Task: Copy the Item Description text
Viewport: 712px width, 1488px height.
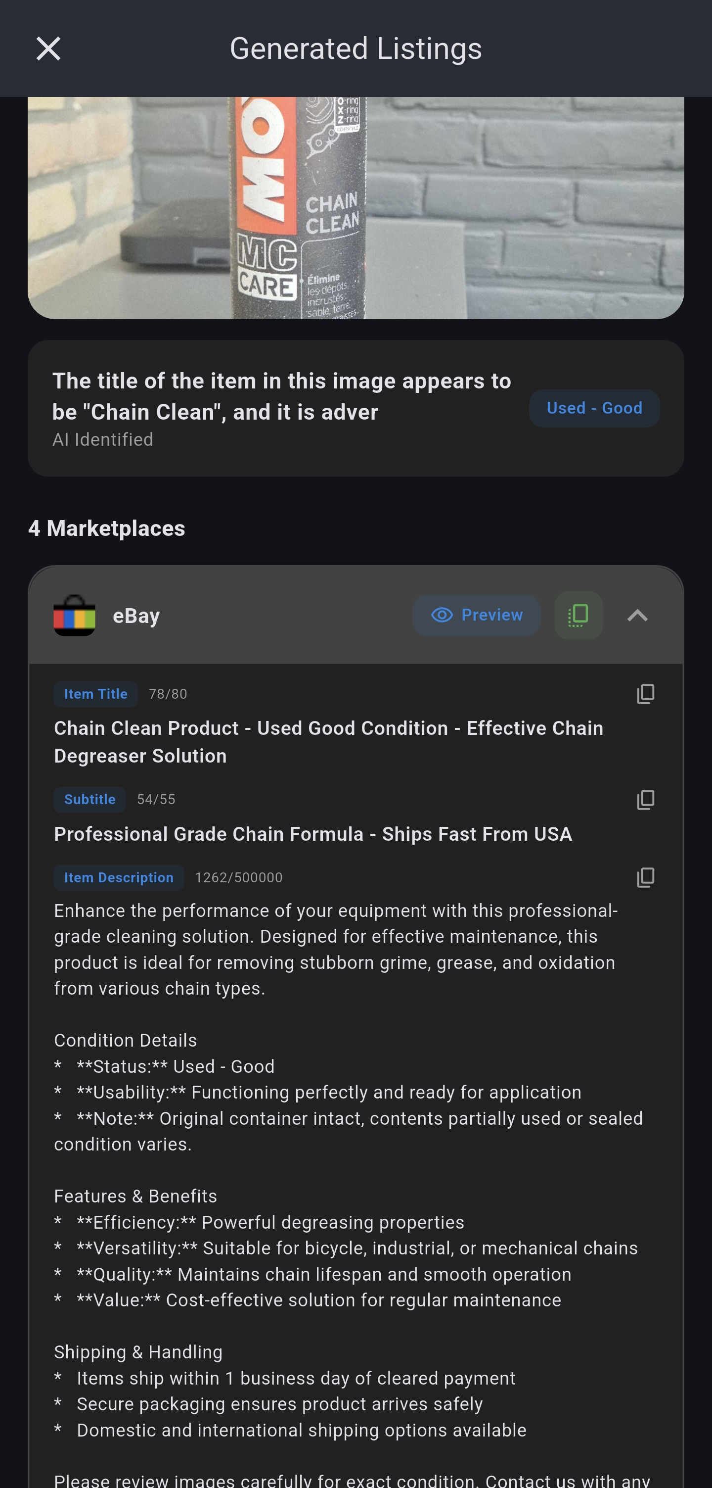Action: click(645, 877)
